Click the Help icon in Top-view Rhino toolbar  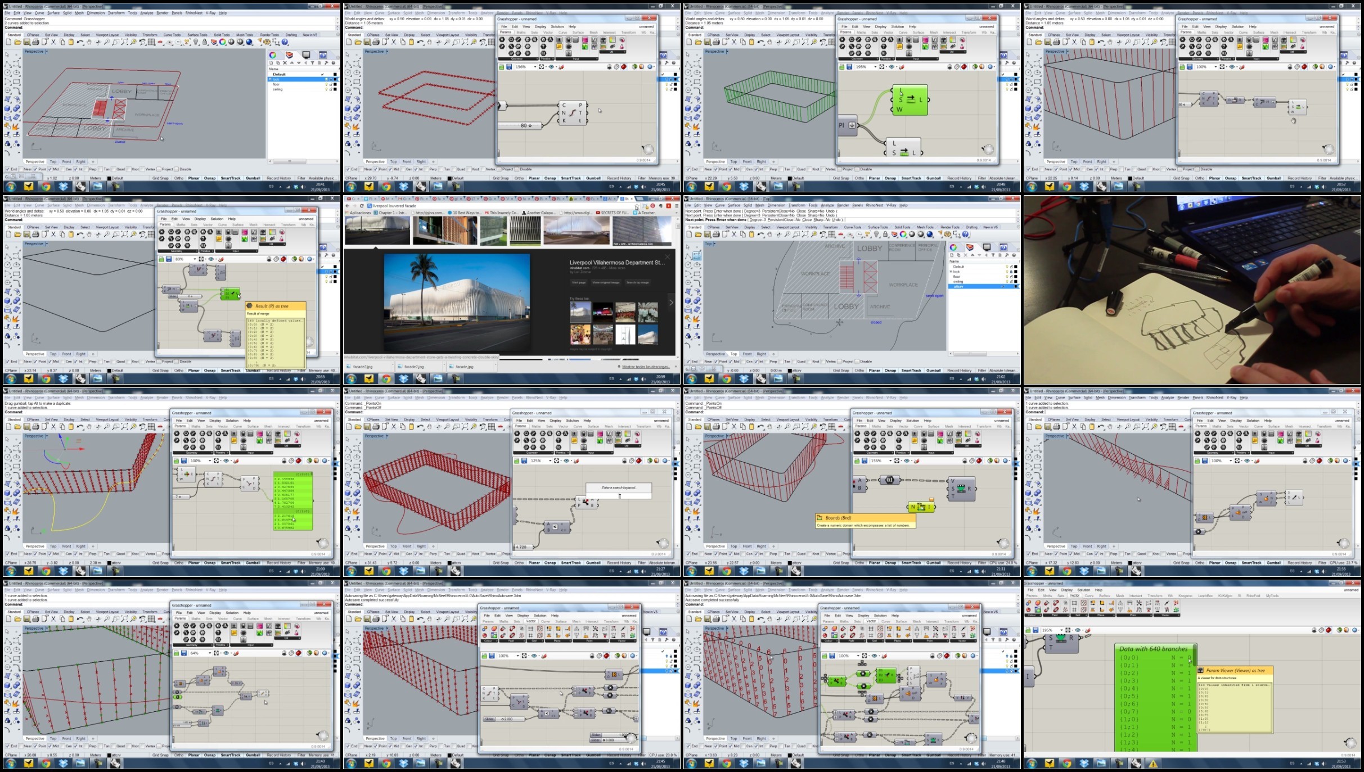[x=966, y=234]
